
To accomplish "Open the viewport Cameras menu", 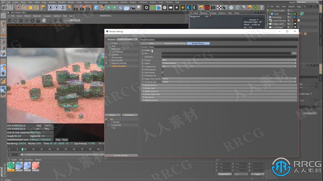I will 204,13.
